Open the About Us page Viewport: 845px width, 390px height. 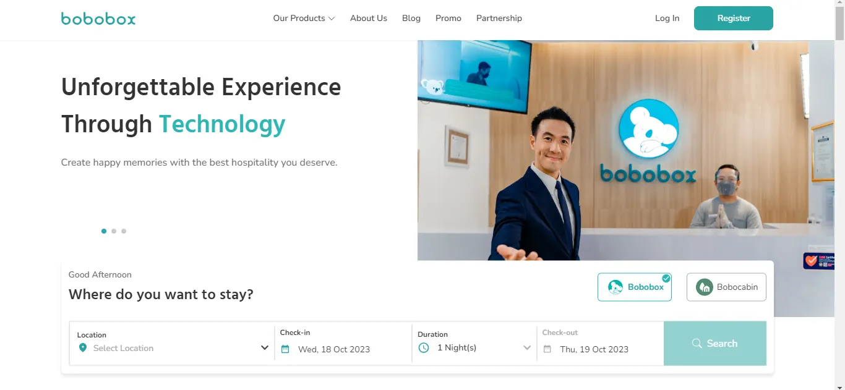click(369, 19)
